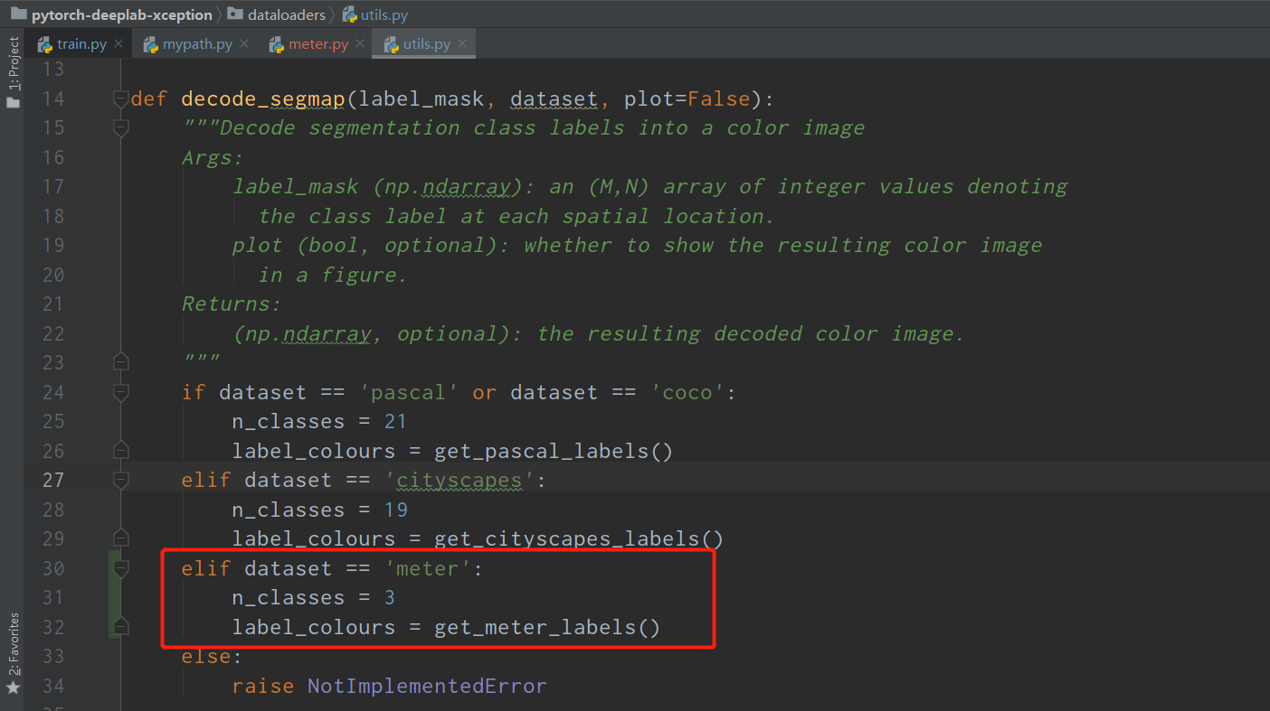
Task: Click the Python icon on the utils.py tab
Action: 392,42
